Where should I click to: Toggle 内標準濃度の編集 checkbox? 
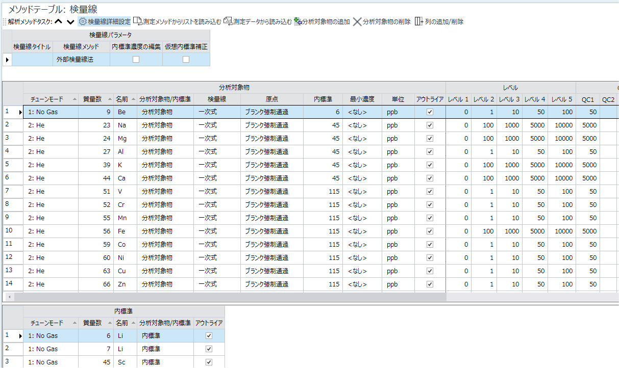[136, 60]
